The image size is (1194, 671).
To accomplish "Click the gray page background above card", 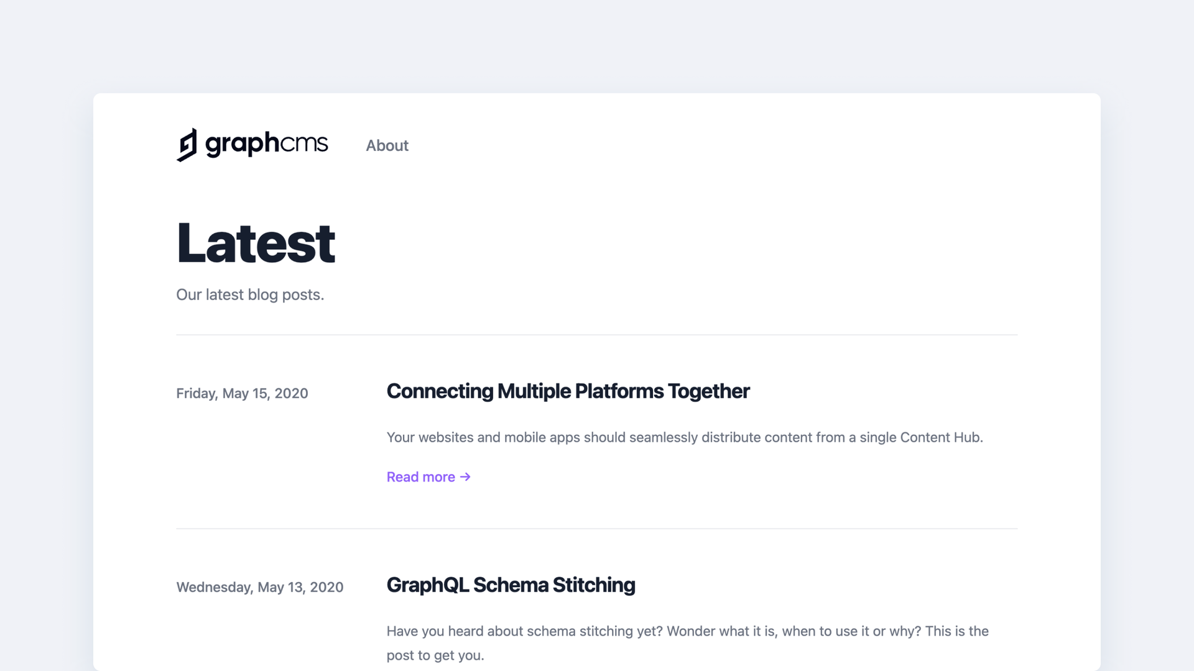I will coord(597,43).
